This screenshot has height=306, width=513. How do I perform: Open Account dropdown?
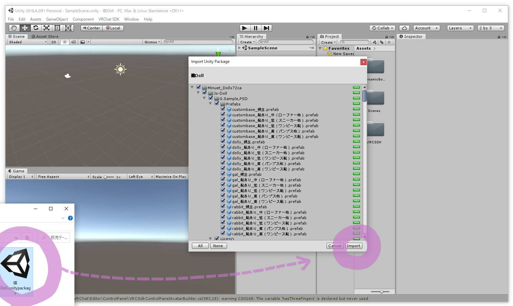click(427, 28)
